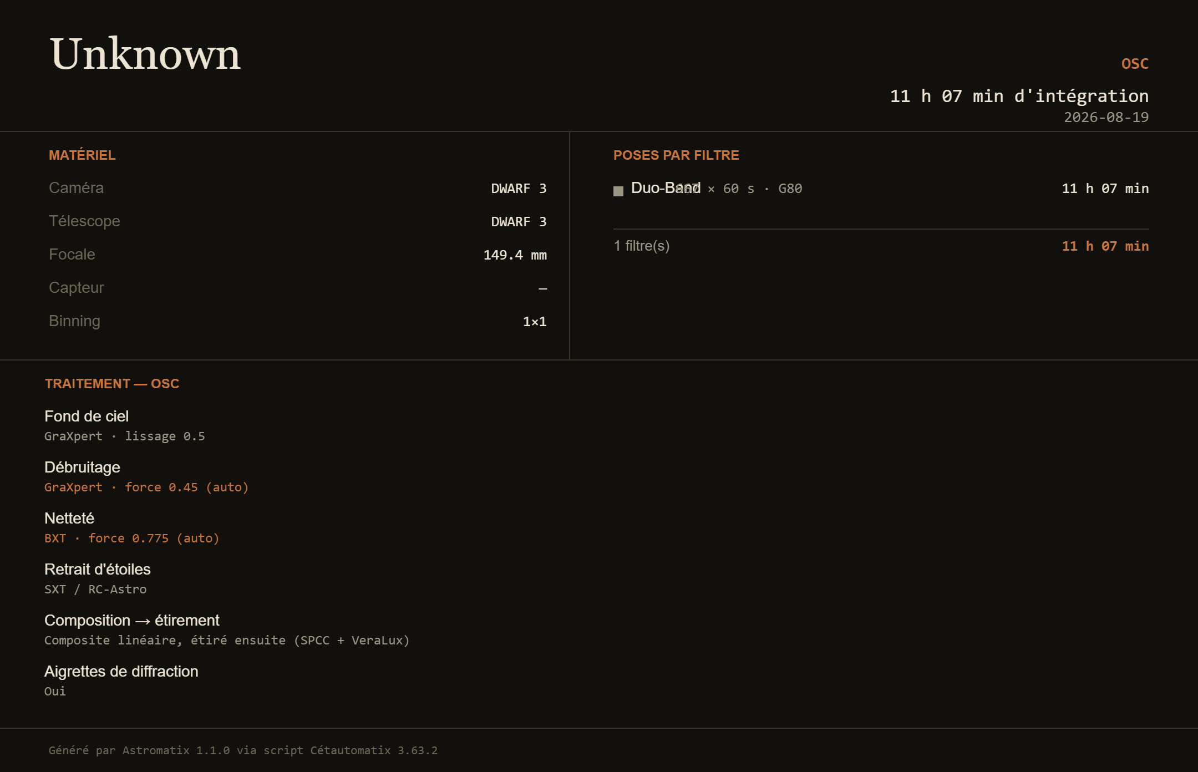Viewport: 1198px width, 772px height.
Task: Select the Fond de ciel step
Action: click(x=87, y=417)
